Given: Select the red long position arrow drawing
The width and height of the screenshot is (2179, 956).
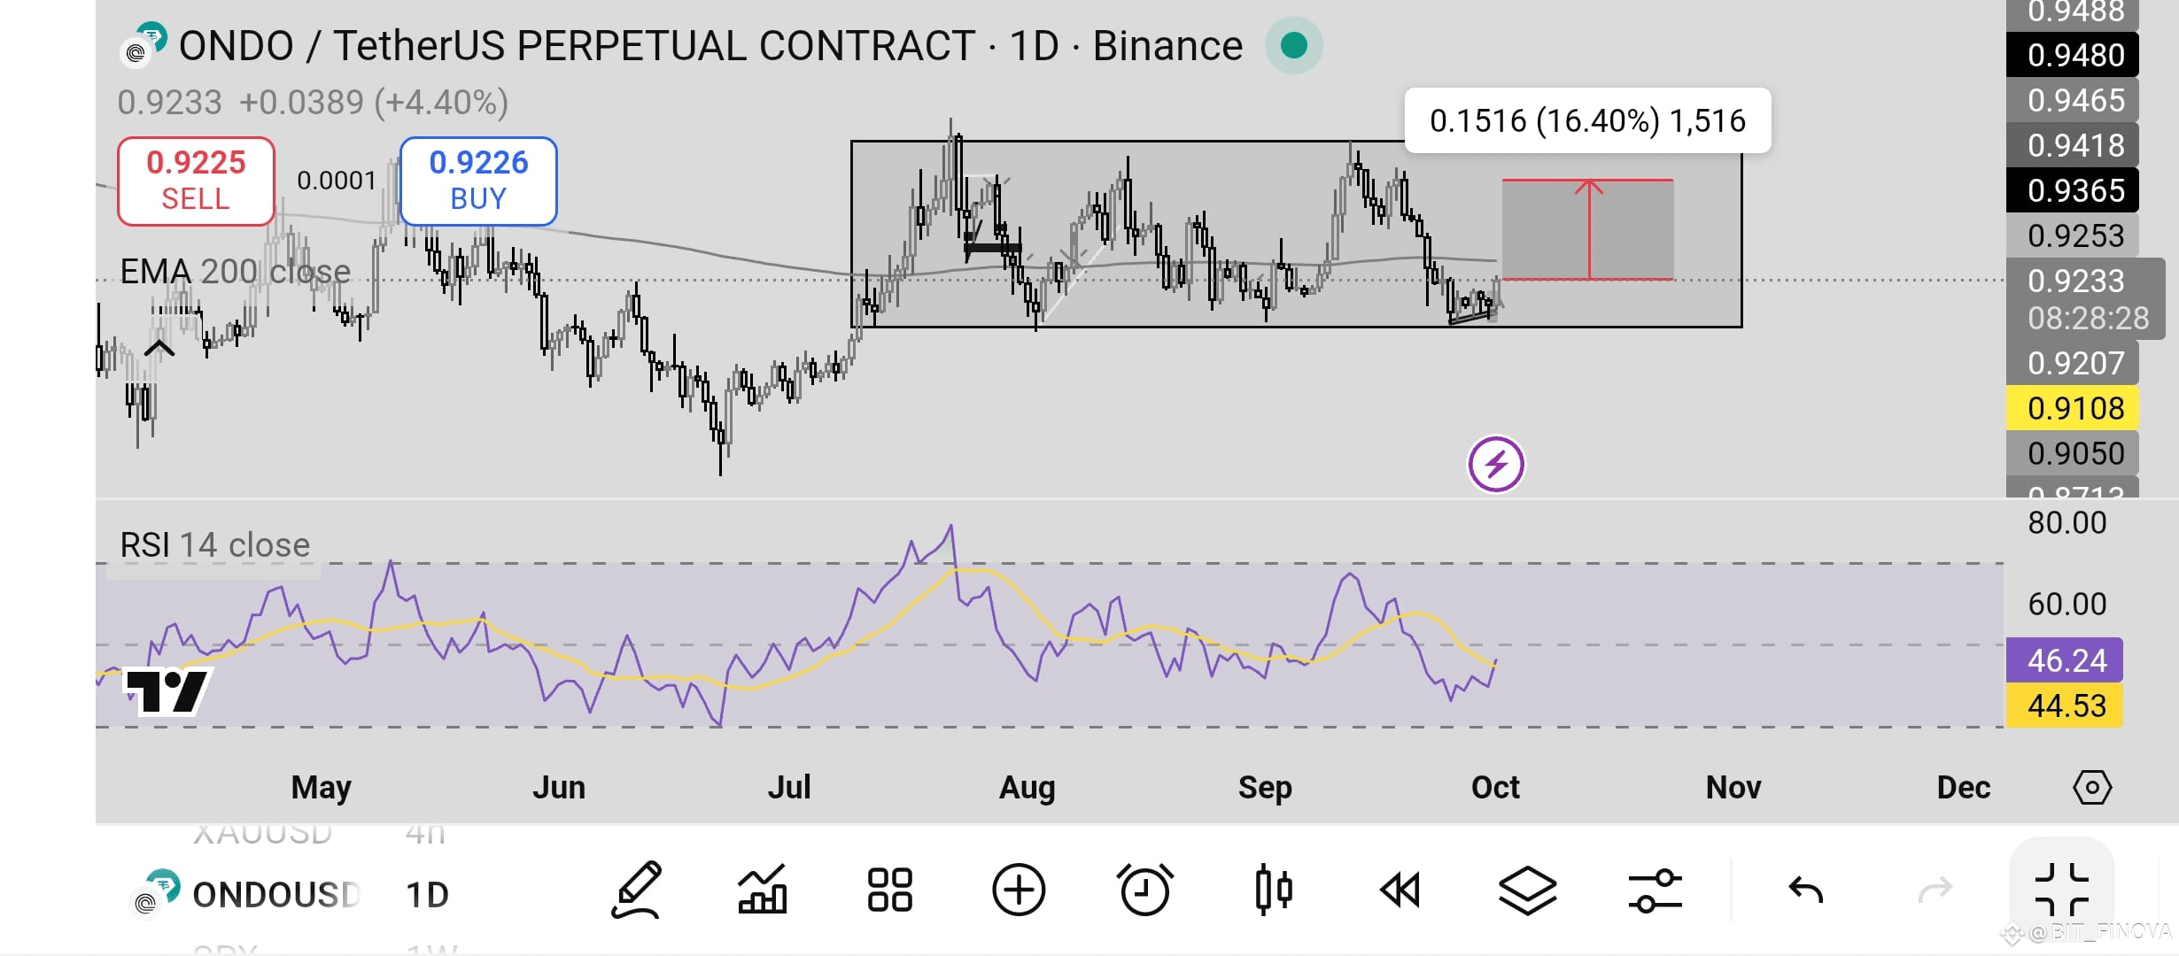Looking at the screenshot, I should 1589,230.
